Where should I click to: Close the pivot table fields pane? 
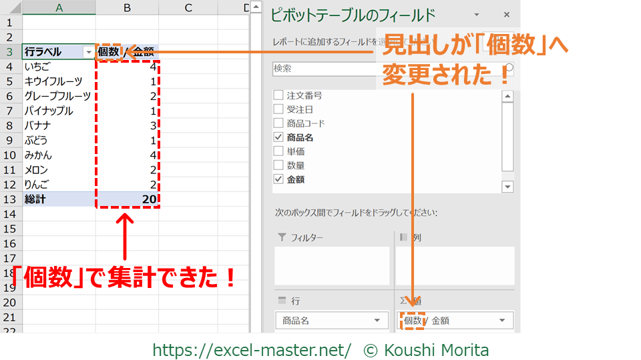coord(507,15)
